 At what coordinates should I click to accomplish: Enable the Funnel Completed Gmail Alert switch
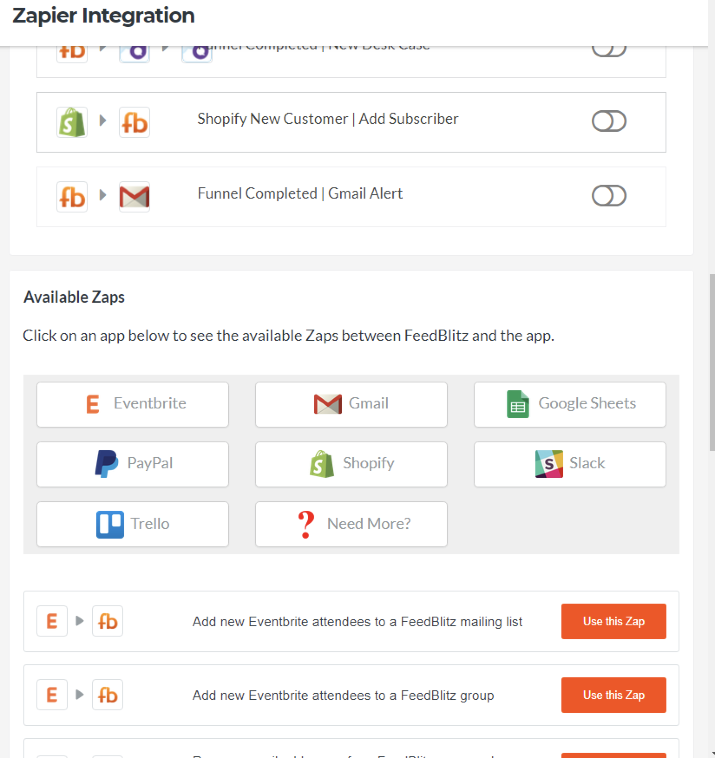(x=609, y=196)
